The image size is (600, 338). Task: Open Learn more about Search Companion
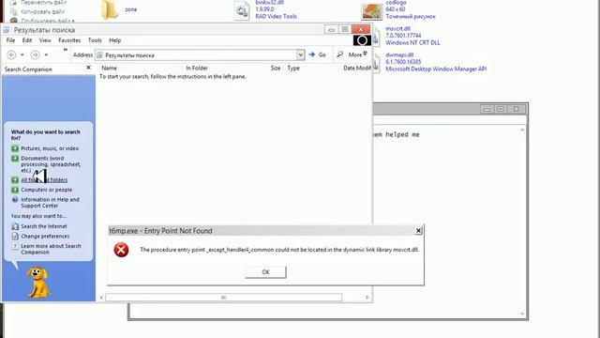pyautogui.click(x=51, y=249)
